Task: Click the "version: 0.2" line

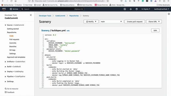Action: [50, 35]
